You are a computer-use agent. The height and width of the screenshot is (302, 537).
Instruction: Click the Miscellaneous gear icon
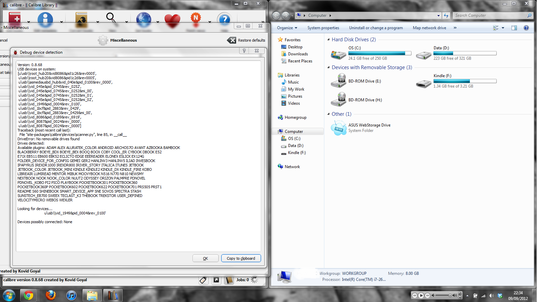coord(103,40)
